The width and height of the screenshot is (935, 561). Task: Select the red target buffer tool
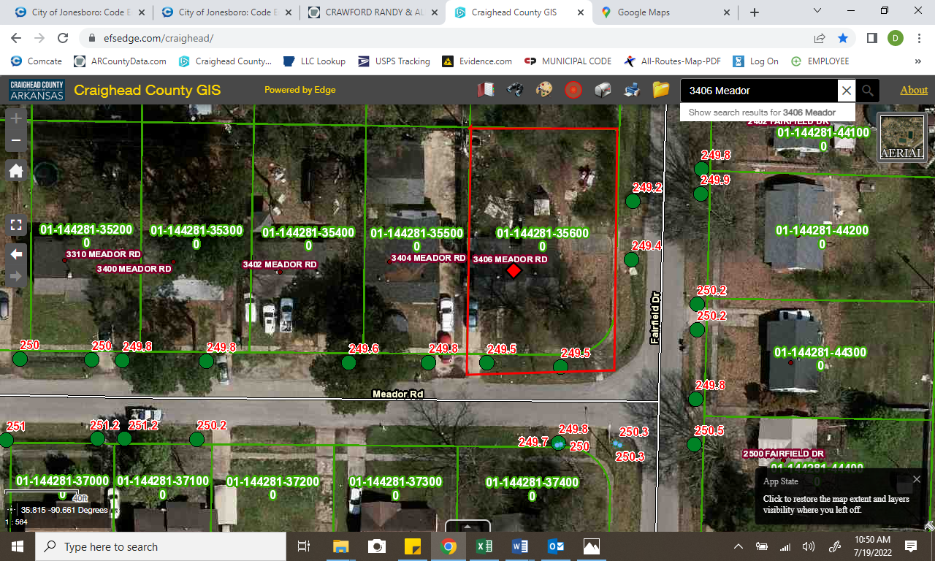tap(573, 90)
